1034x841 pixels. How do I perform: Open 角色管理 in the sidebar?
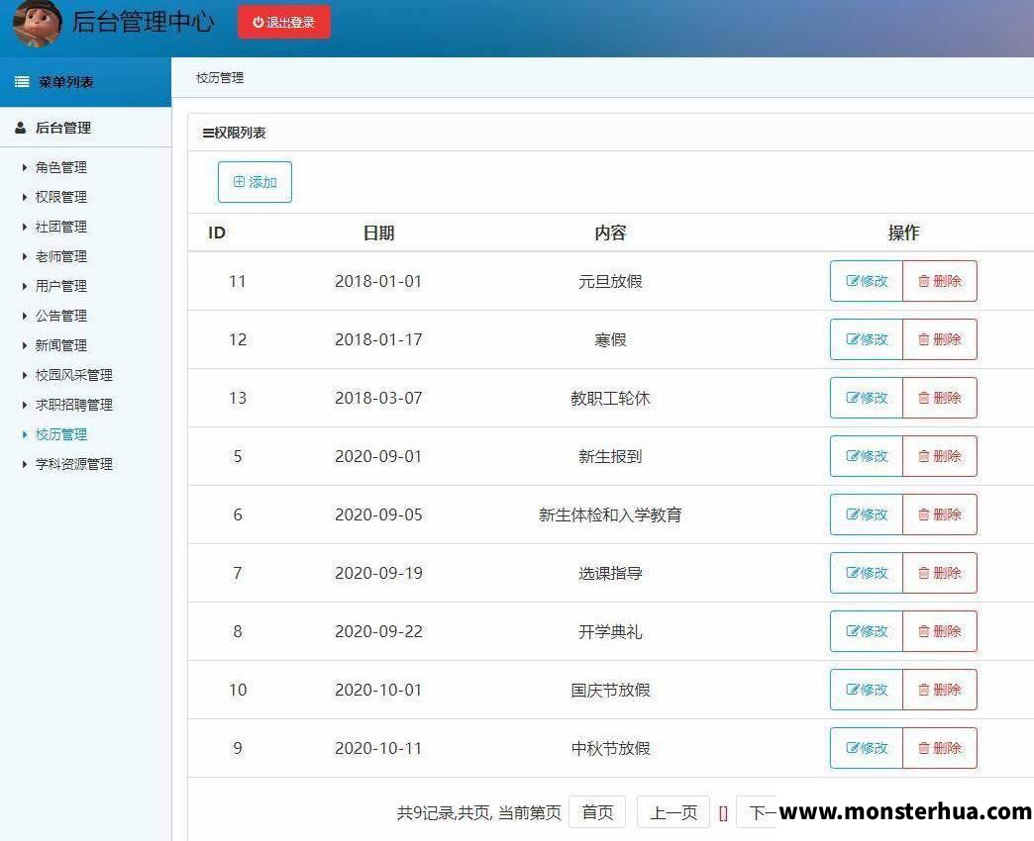61,167
